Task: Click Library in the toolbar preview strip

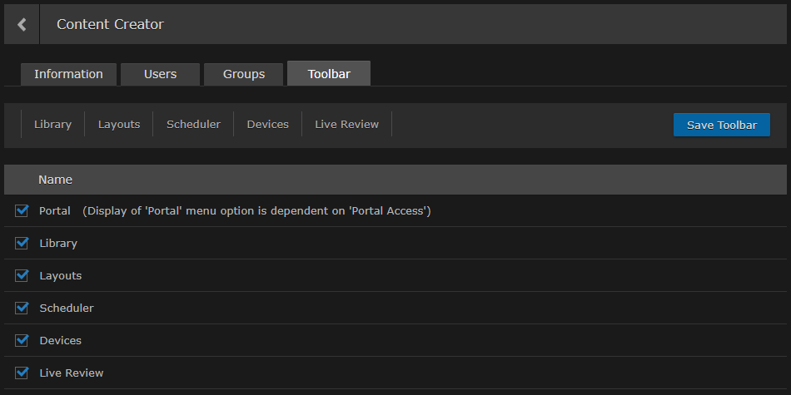Action: [52, 125]
